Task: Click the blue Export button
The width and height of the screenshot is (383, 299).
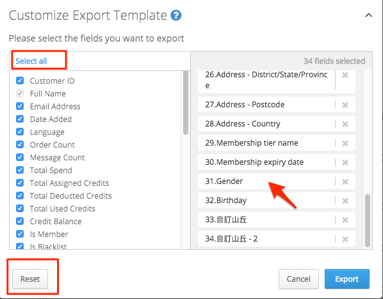Action: click(x=347, y=279)
